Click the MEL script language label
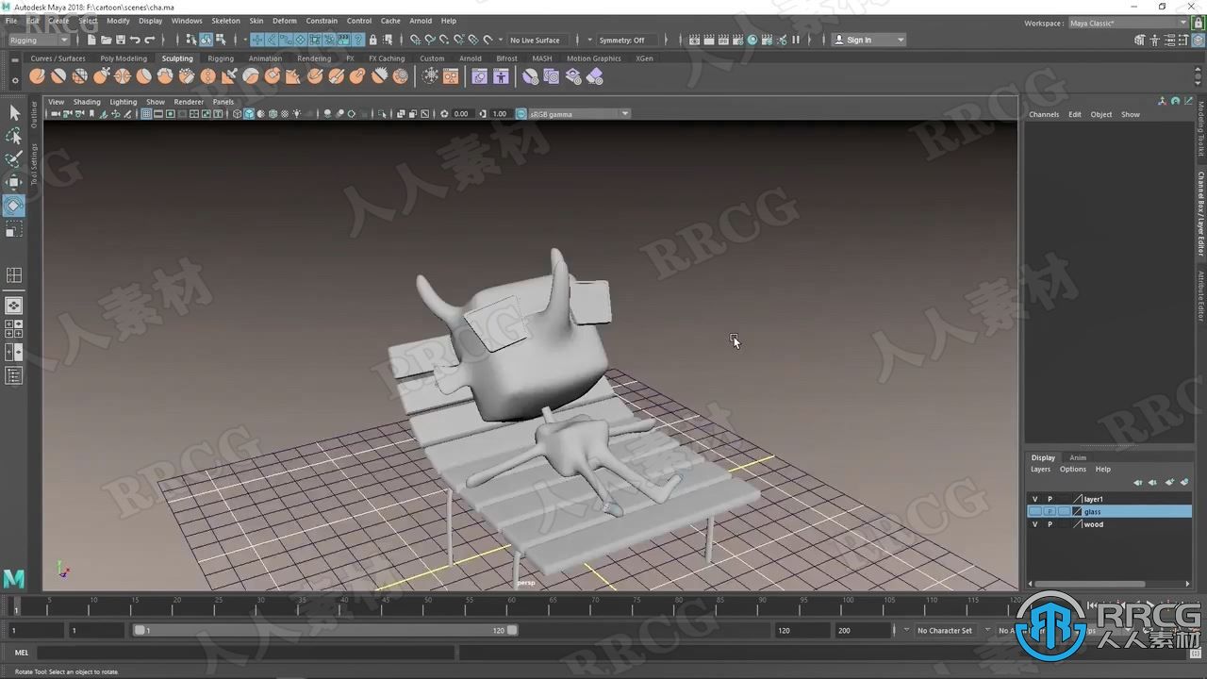 click(x=22, y=653)
